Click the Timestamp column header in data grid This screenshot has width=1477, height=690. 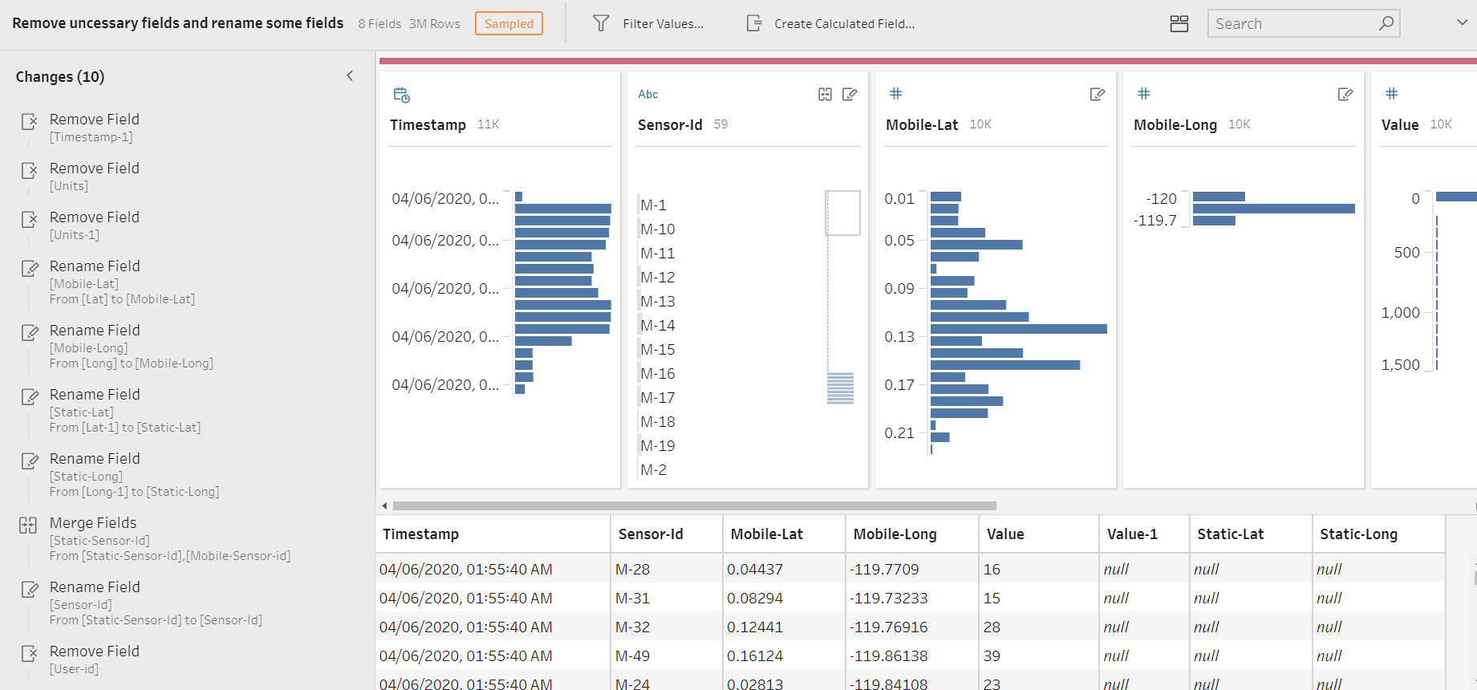(x=493, y=534)
